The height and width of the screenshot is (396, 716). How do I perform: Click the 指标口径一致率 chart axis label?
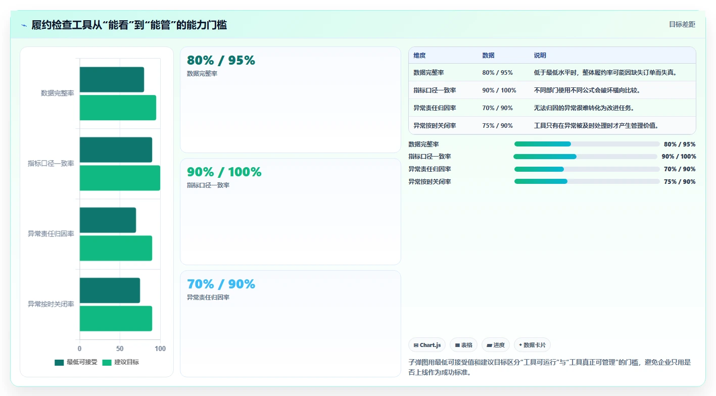click(51, 164)
